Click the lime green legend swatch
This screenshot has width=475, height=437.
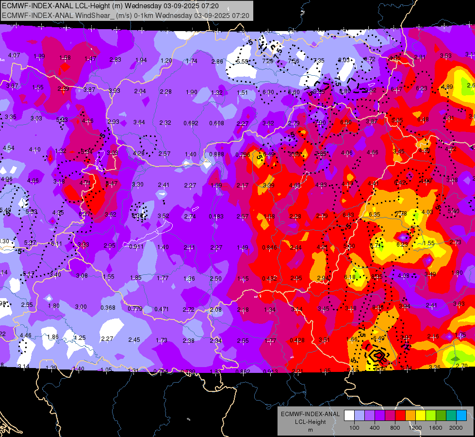tap(431, 416)
